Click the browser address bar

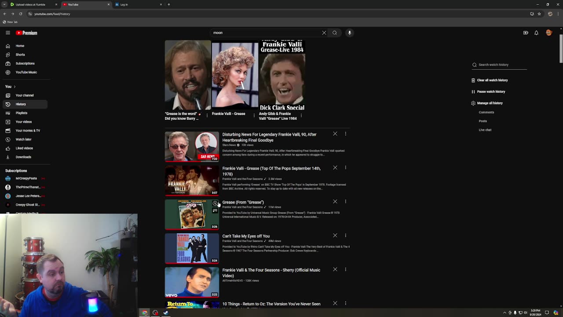pyautogui.click(x=277, y=14)
